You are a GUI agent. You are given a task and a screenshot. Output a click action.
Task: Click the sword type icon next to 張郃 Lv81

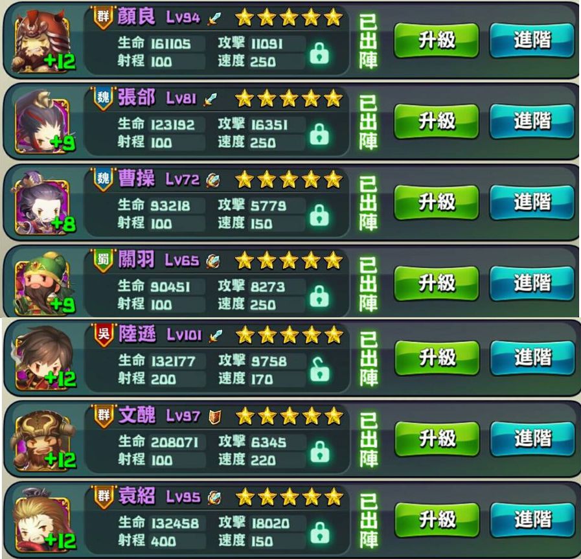[210, 99]
